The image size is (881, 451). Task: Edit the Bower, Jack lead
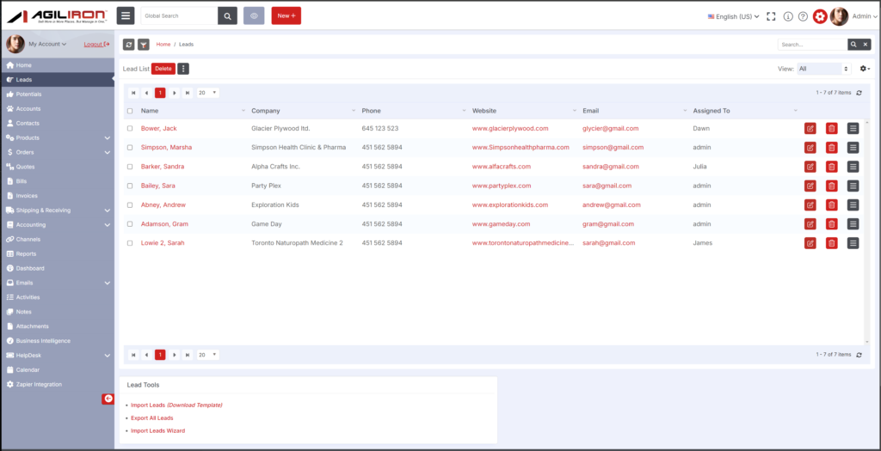point(810,129)
